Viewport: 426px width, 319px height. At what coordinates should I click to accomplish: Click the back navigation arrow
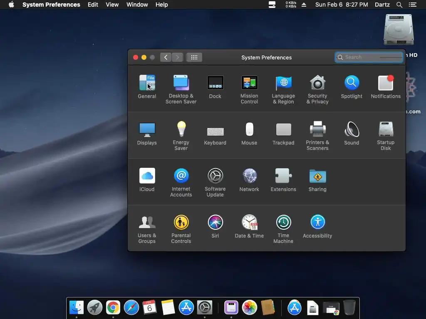[x=166, y=57]
